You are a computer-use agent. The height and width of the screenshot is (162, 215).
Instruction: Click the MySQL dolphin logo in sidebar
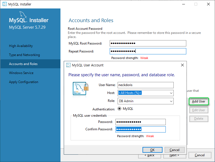coord(23,14)
